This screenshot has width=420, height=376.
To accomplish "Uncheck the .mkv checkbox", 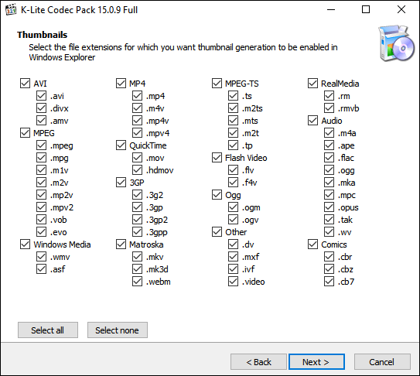I will 137,257.
